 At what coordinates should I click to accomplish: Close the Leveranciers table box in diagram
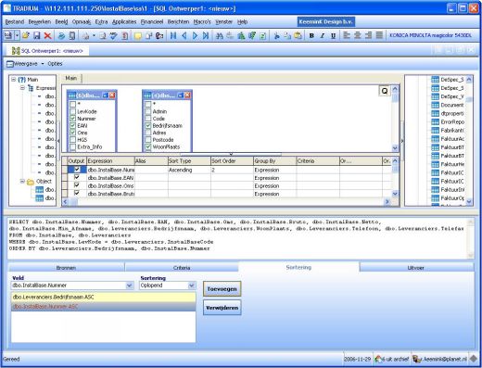click(187, 95)
